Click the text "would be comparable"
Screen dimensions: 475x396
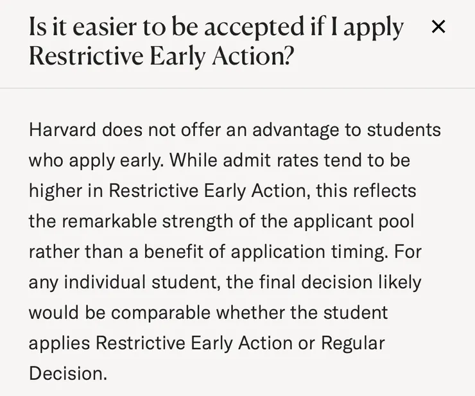point(119,313)
